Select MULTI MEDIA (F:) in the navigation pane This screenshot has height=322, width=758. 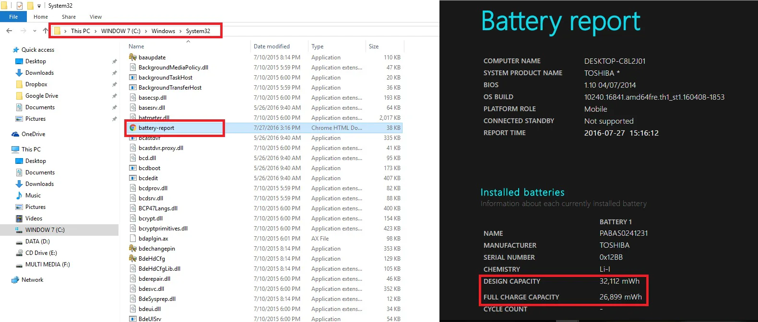coord(47,264)
